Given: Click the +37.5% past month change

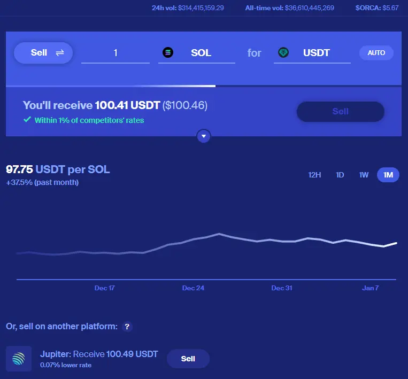Looking at the screenshot, I should click(x=42, y=182).
